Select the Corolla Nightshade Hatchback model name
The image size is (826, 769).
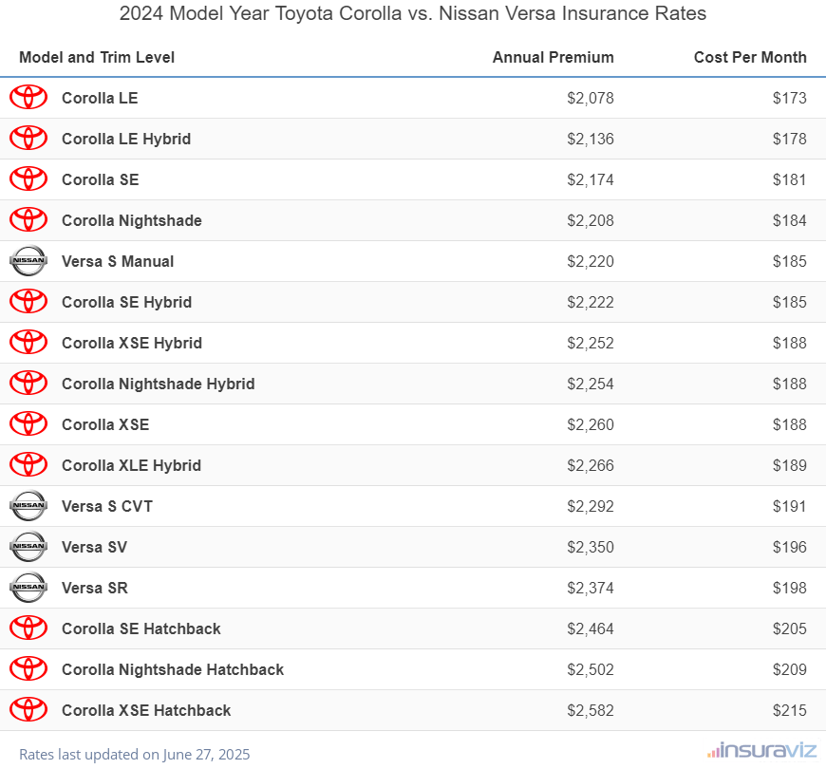[x=173, y=670]
